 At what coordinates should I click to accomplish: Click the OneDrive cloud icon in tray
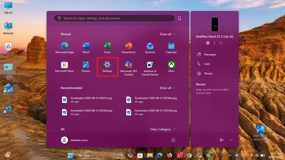point(237,155)
